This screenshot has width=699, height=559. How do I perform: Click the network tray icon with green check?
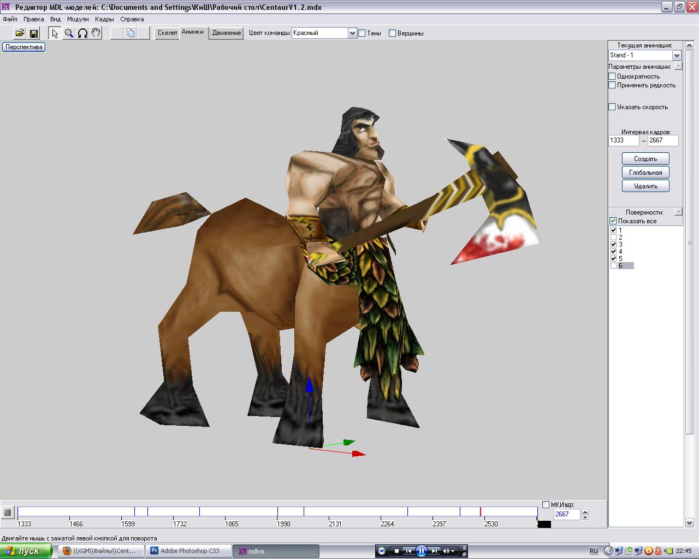click(629, 551)
